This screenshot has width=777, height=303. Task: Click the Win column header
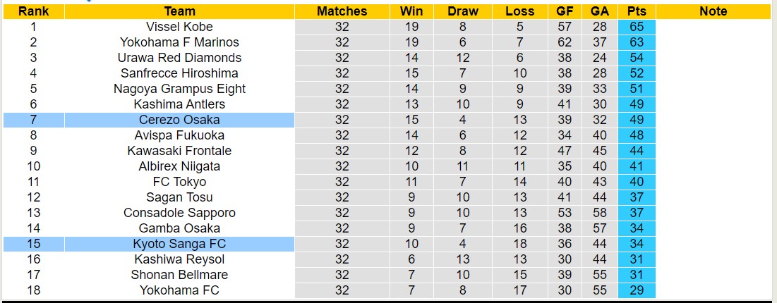412,11
